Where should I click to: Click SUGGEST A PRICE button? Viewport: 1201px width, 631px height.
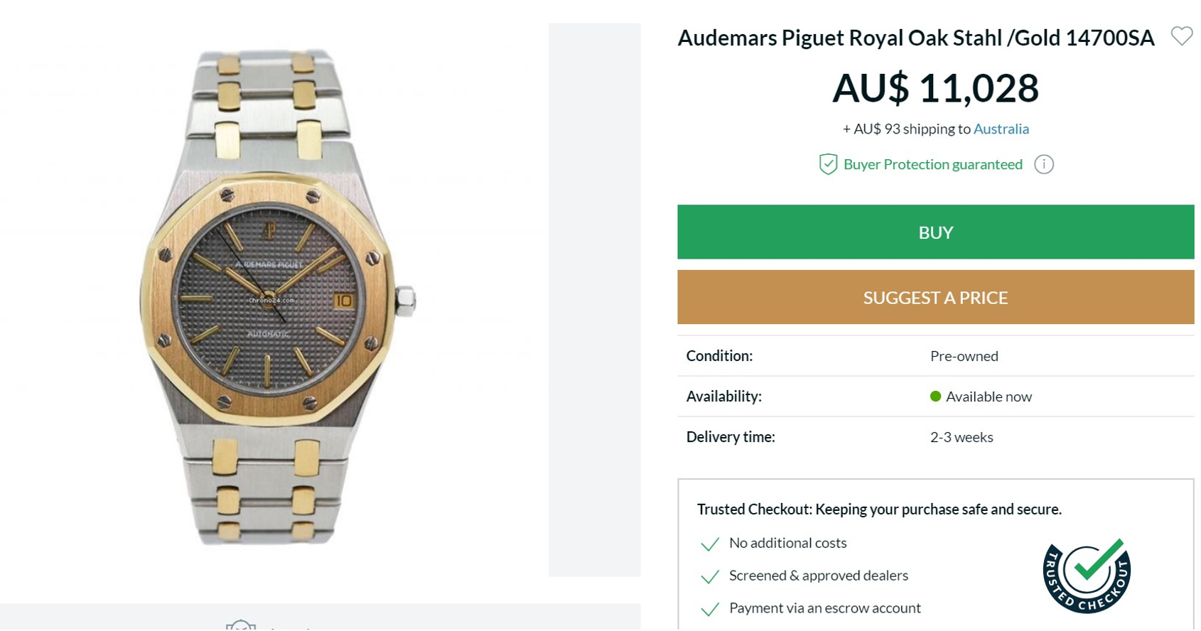[x=935, y=297]
